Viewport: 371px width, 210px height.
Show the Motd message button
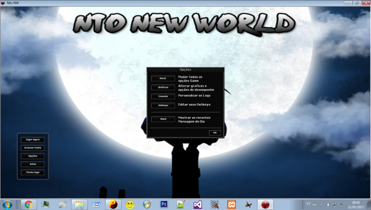pos(163,119)
